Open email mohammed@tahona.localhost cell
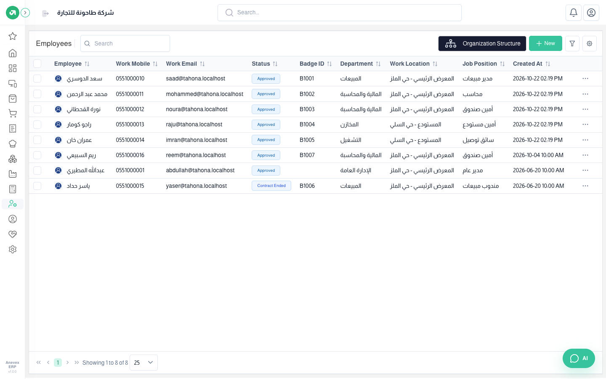The image size is (606, 379). click(205, 94)
